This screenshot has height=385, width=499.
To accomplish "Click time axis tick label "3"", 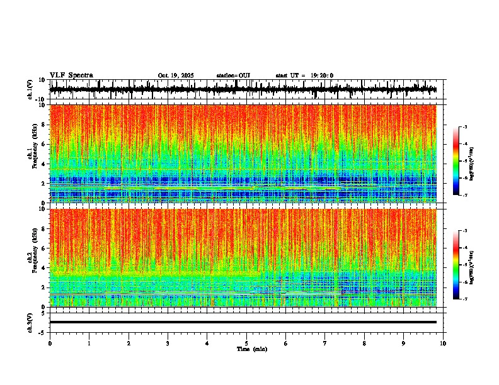I will coord(168,343).
